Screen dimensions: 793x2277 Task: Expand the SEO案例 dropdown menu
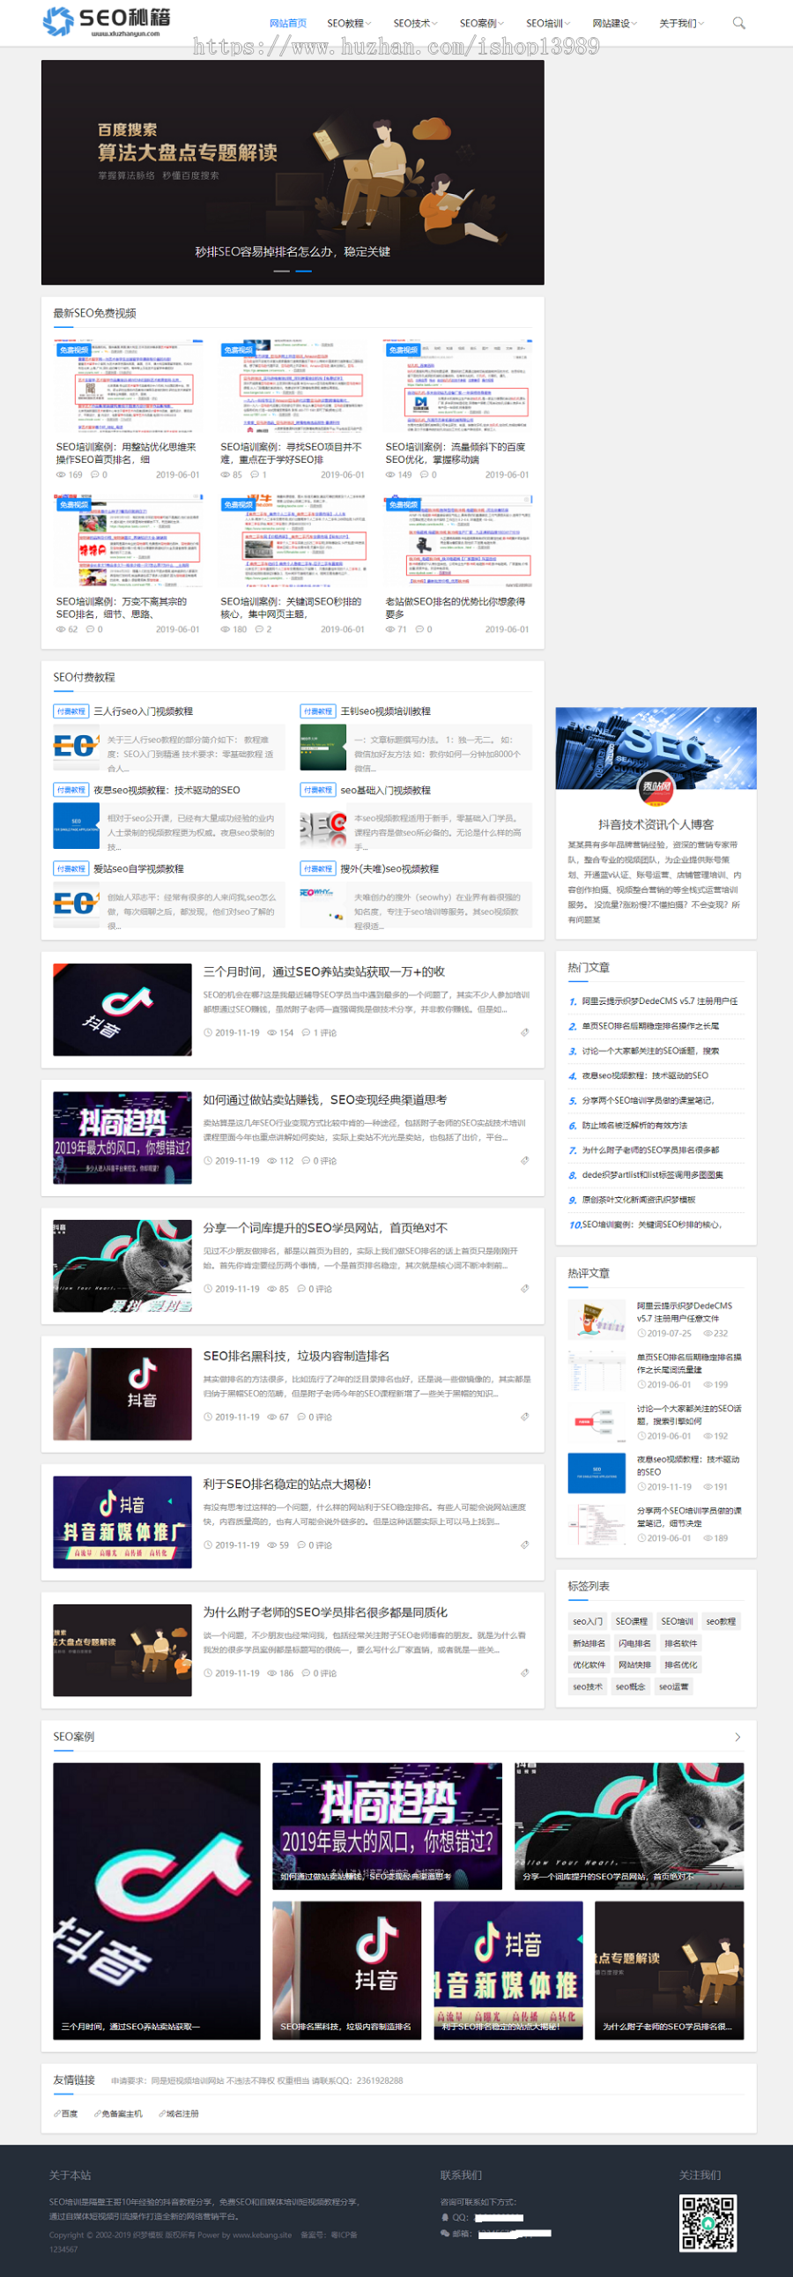point(482,23)
